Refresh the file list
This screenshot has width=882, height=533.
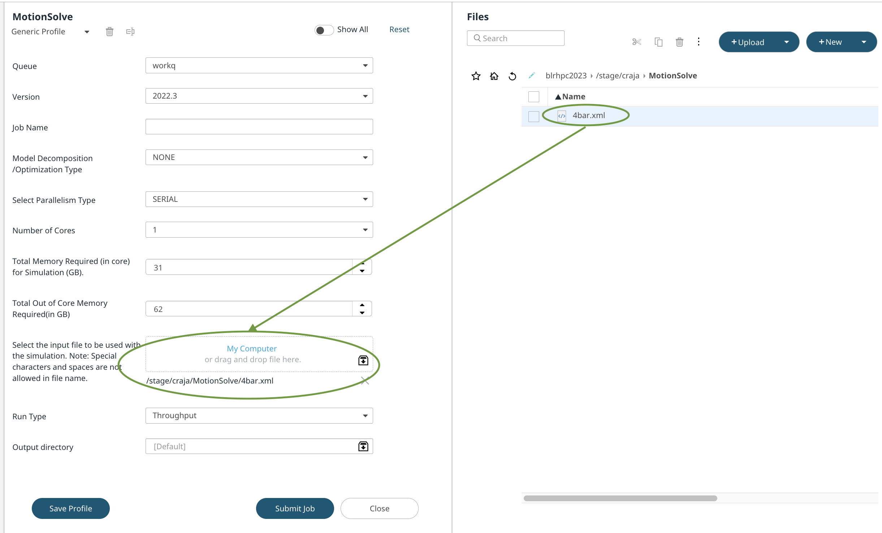[512, 76]
